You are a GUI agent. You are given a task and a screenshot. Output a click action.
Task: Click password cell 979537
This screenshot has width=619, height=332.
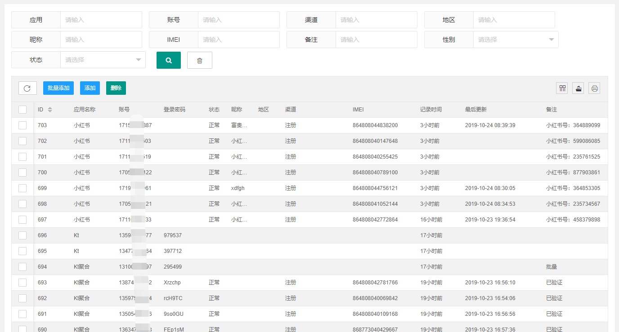tap(173, 235)
